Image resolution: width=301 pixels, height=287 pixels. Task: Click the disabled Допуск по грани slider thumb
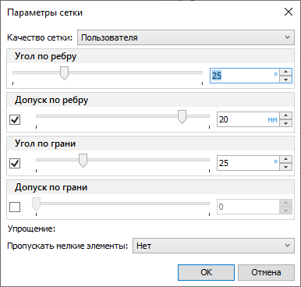[36, 204]
